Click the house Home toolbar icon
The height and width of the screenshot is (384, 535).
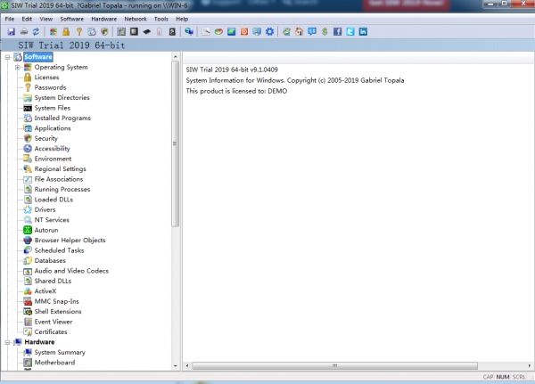[x=300, y=32]
